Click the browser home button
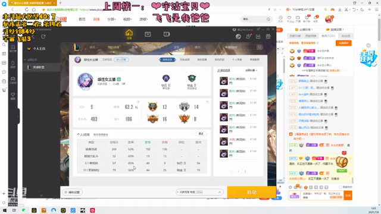 (x=34, y=10)
